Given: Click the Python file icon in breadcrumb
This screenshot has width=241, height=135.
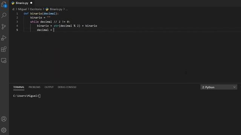Looking at the screenshot, I should tap(47, 9).
